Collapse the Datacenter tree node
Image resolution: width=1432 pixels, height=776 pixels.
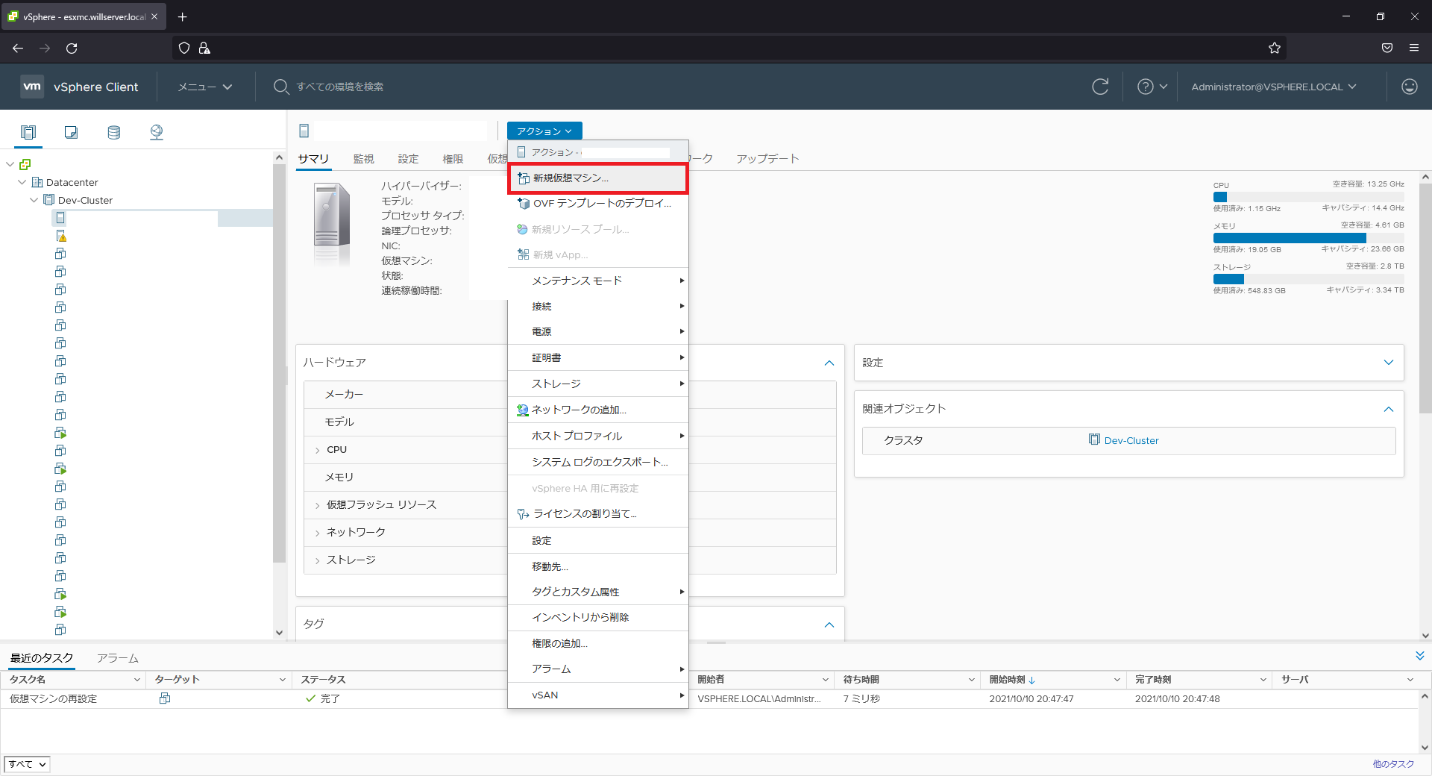click(22, 182)
